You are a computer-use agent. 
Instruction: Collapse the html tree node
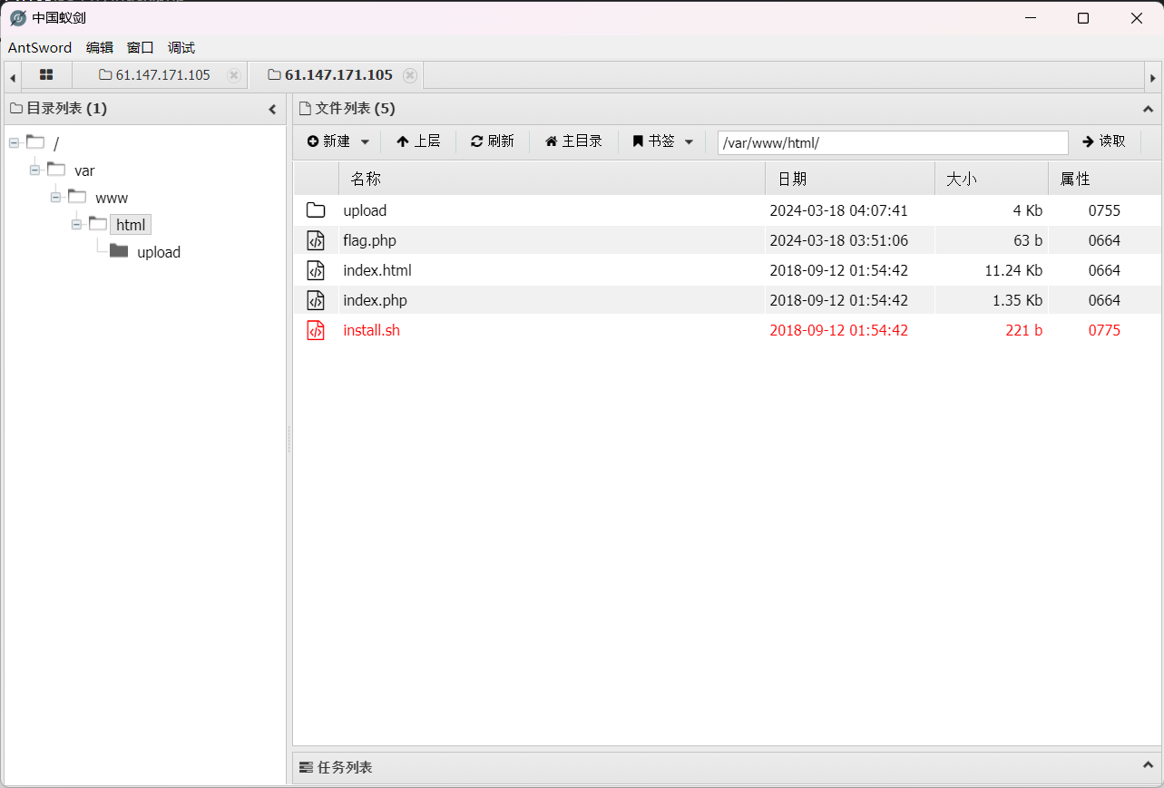point(76,225)
